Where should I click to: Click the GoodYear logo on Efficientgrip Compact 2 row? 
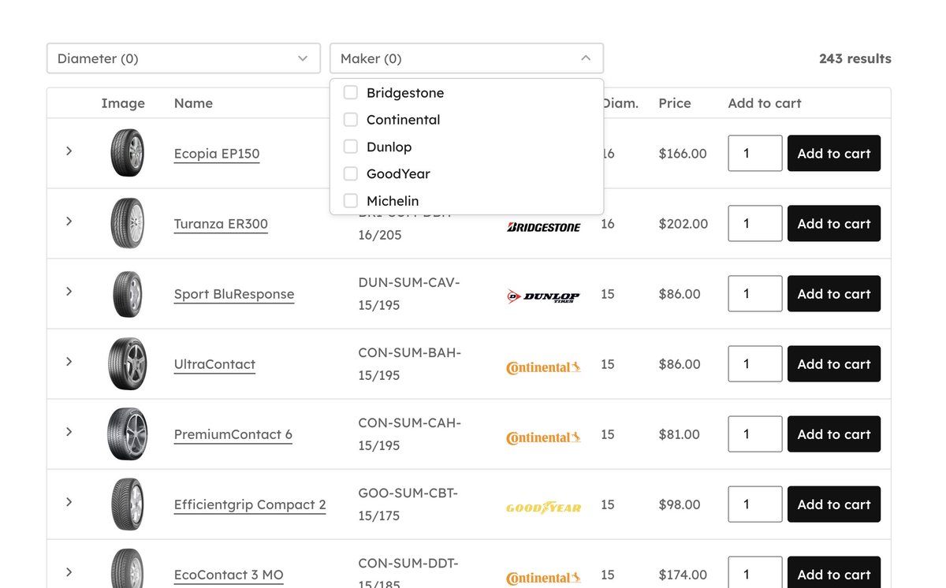543,508
